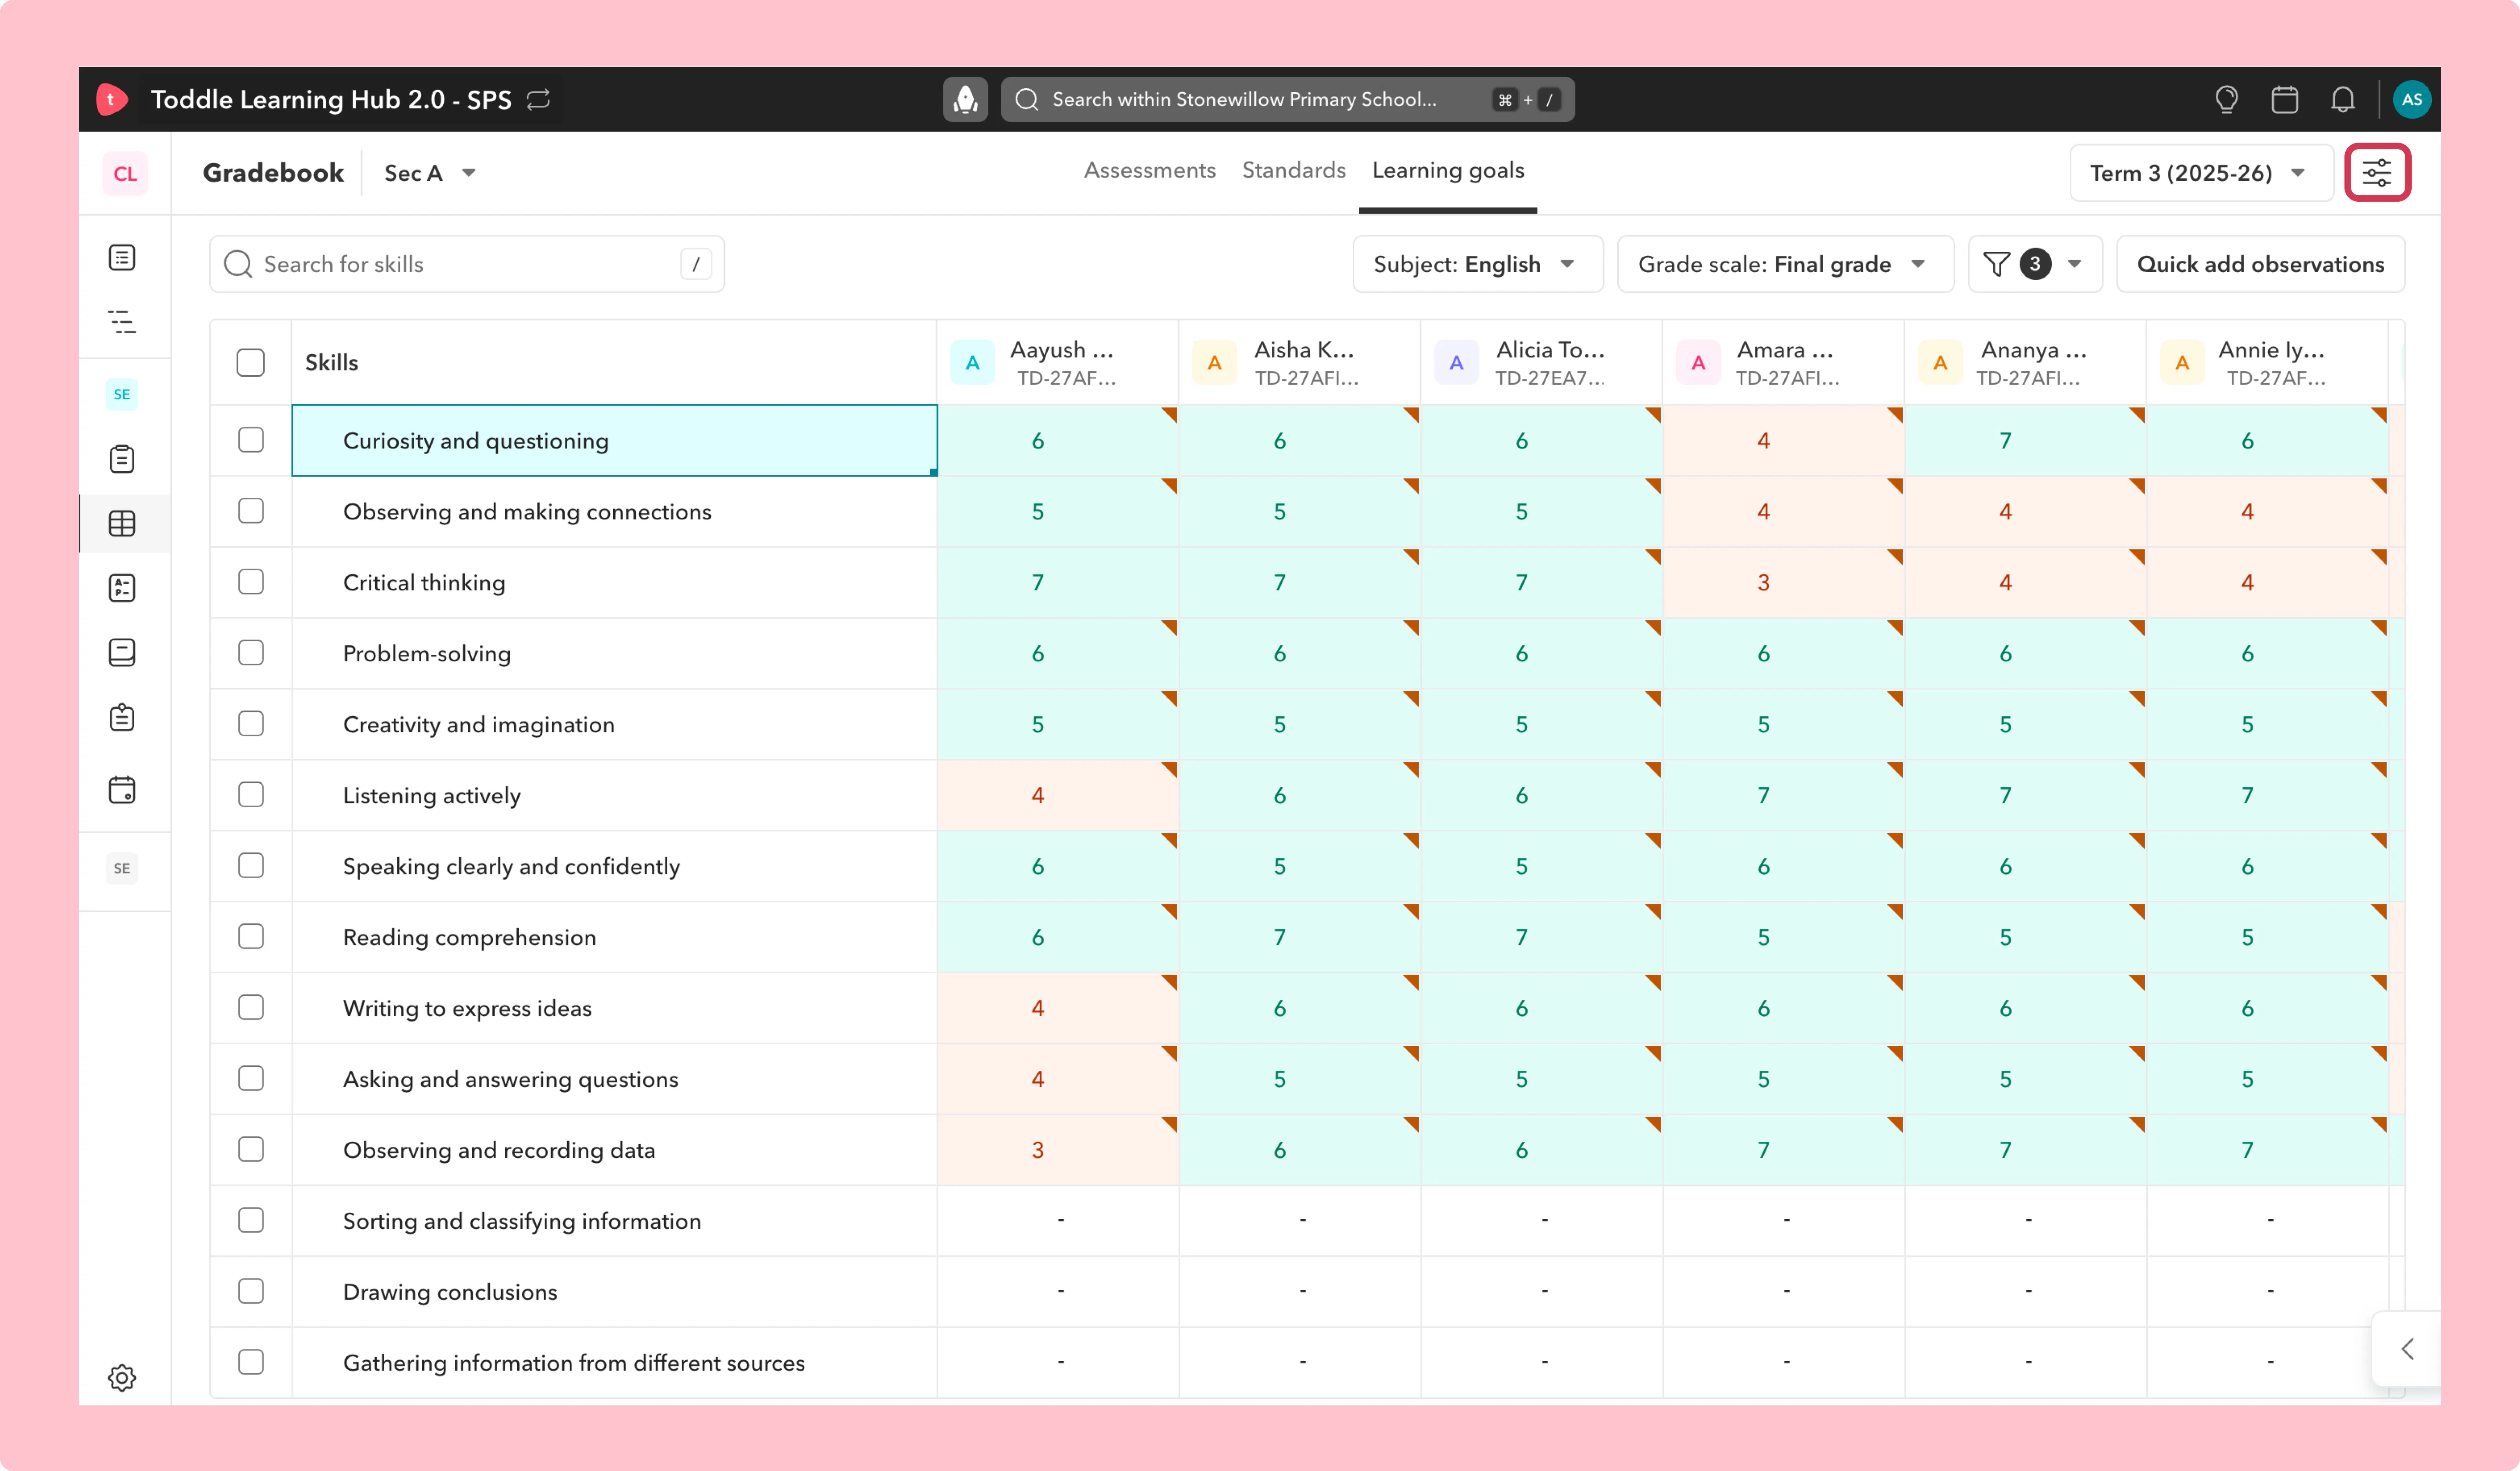Click Alicia To. student column header

click(1542, 363)
